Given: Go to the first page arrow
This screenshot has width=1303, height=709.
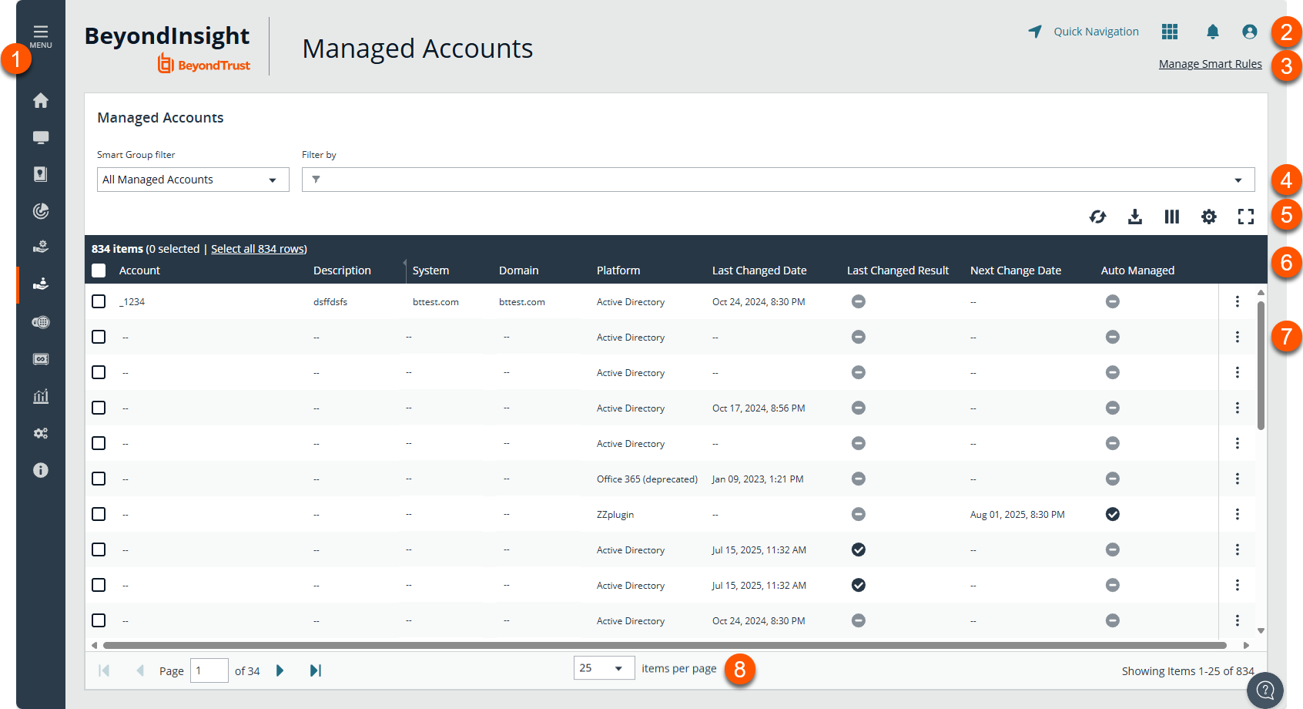Looking at the screenshot, I should click(104, 670).
